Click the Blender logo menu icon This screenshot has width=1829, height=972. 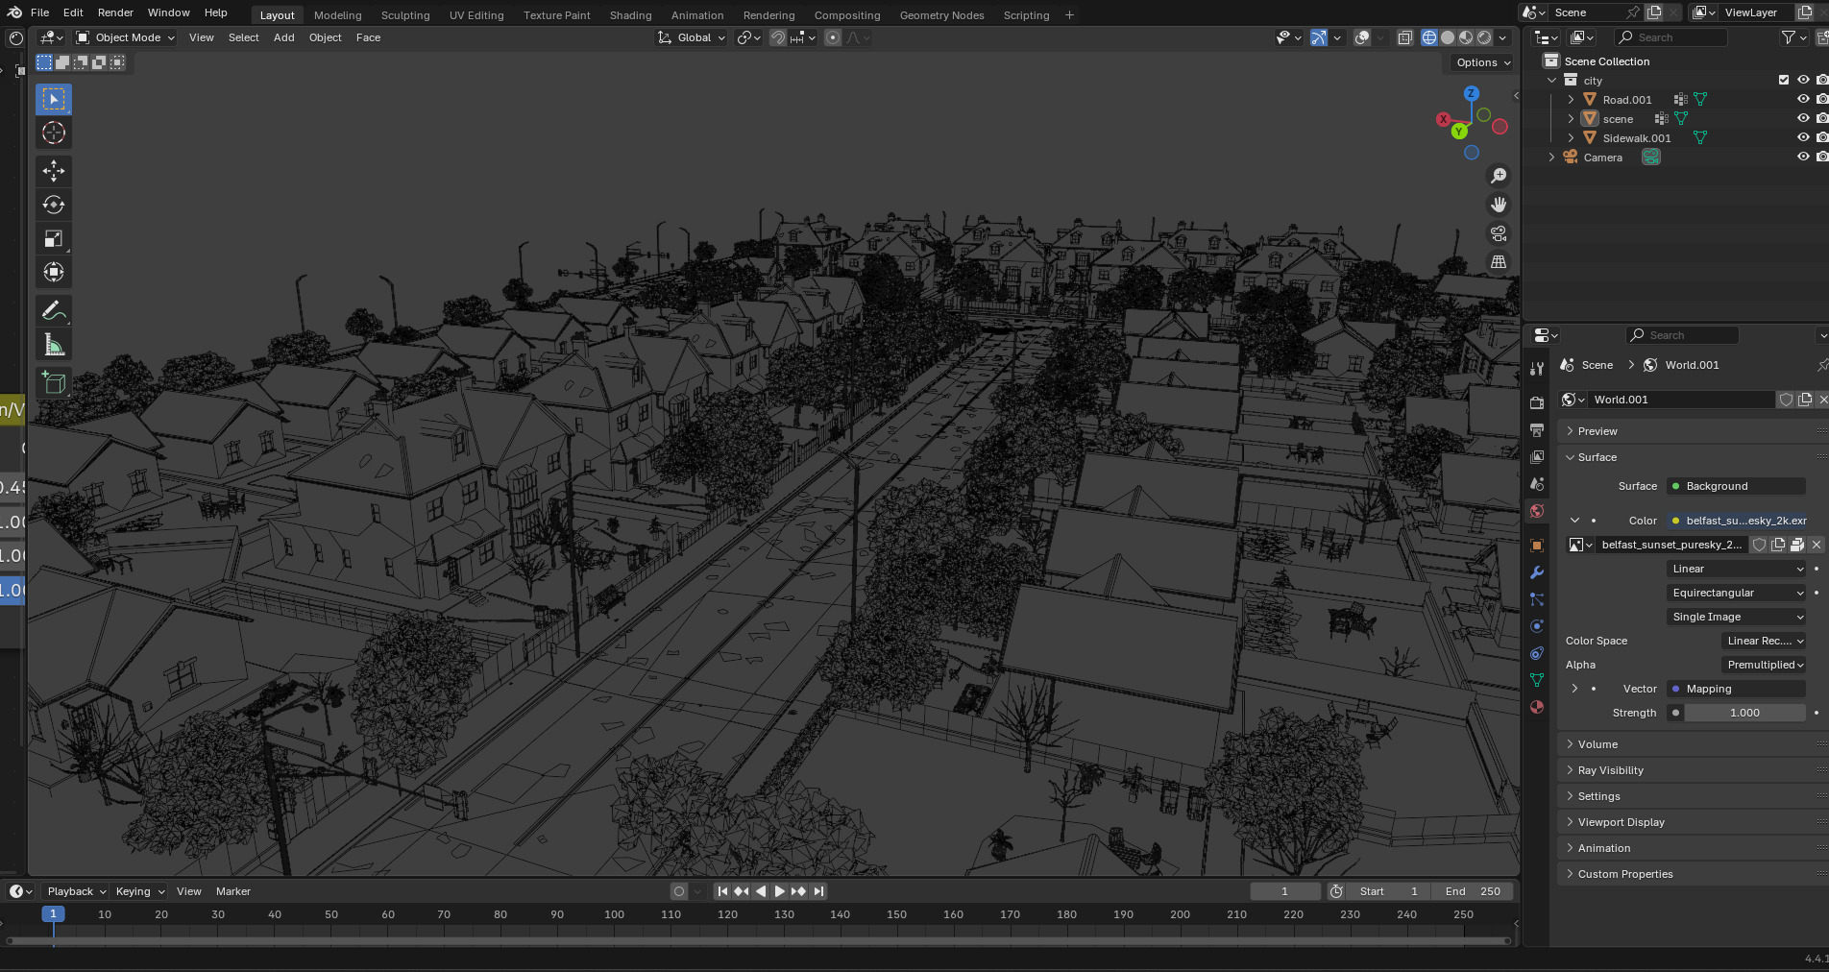(x=14, y=12)
